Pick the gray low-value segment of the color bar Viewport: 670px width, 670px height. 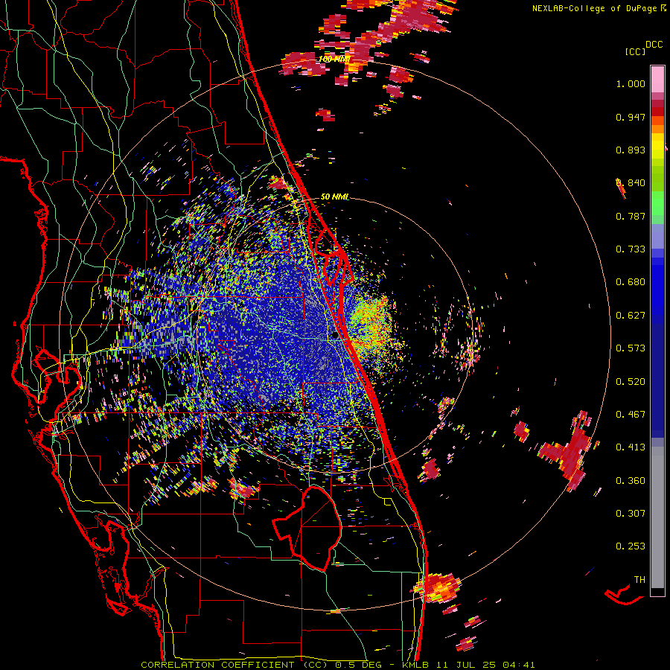657,517
